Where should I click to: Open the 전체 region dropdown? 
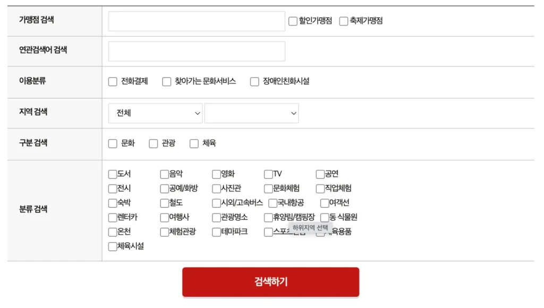155,113
